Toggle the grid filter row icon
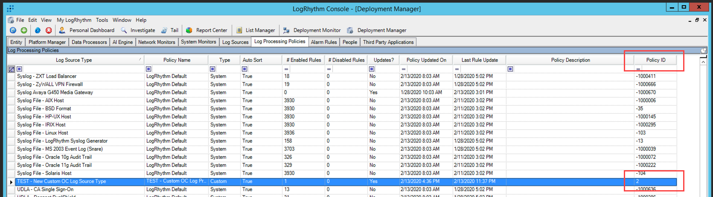This screenshot has width=713, height=197. (x=12, y=69)
